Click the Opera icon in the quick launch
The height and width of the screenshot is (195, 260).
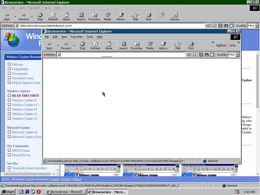[39, 192]
